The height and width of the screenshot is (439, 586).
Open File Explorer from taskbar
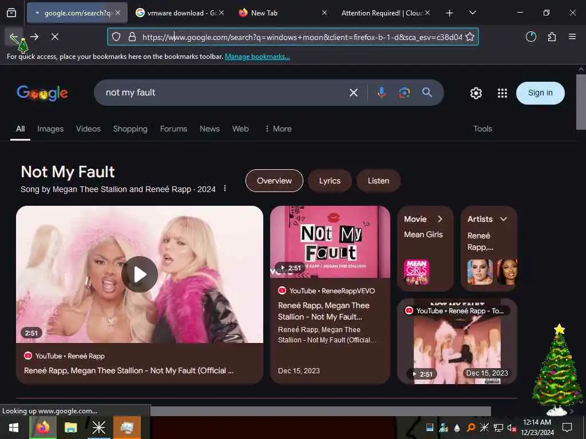pos(70,428)
